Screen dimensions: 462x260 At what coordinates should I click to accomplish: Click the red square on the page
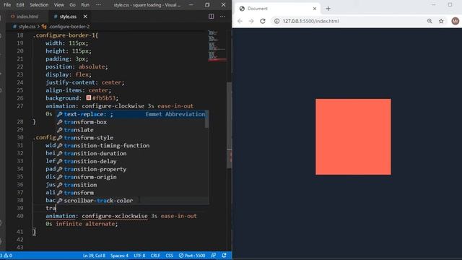[x=353, y=136]
